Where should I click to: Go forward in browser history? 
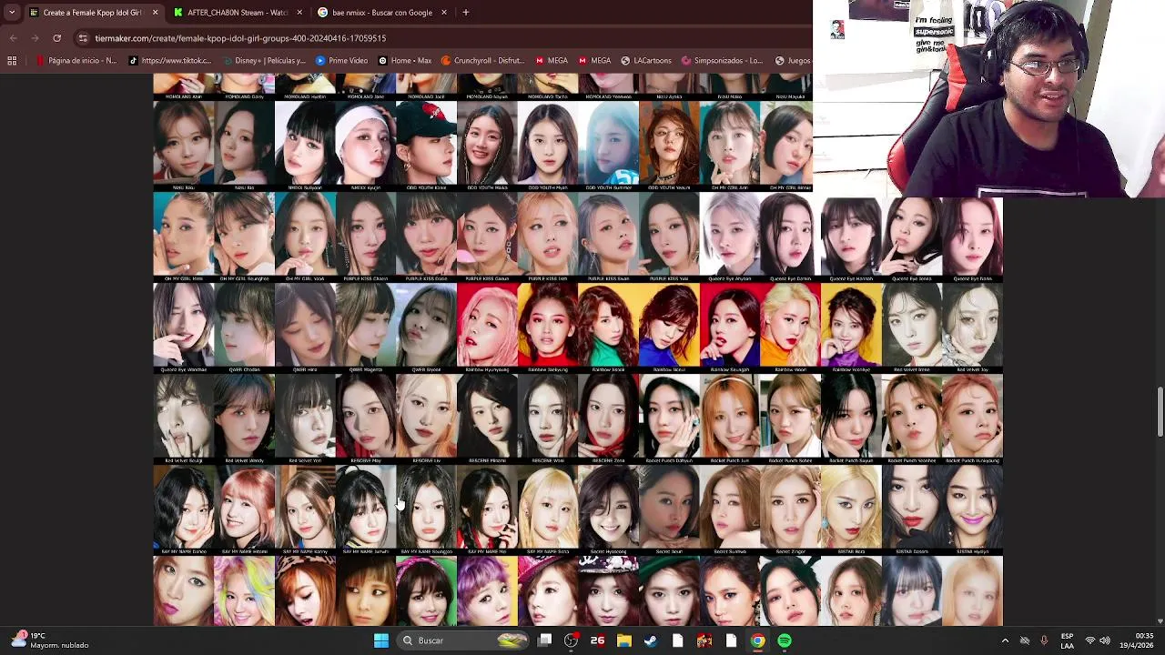35,38
